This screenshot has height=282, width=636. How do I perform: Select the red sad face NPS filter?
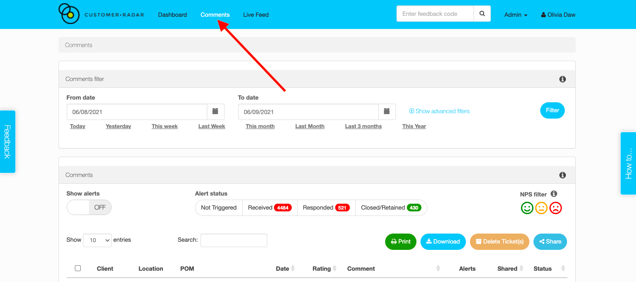tap(556, 208)
